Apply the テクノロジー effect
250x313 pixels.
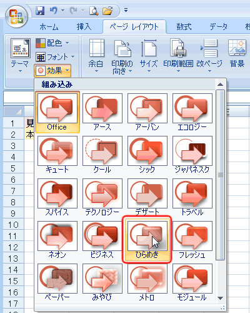pyautogui.click(x=102, y=197)
